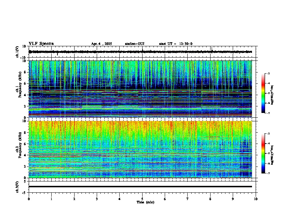Click the "VLF Spectra" plot title
The image size is (288, 223).
coord(41,44)
